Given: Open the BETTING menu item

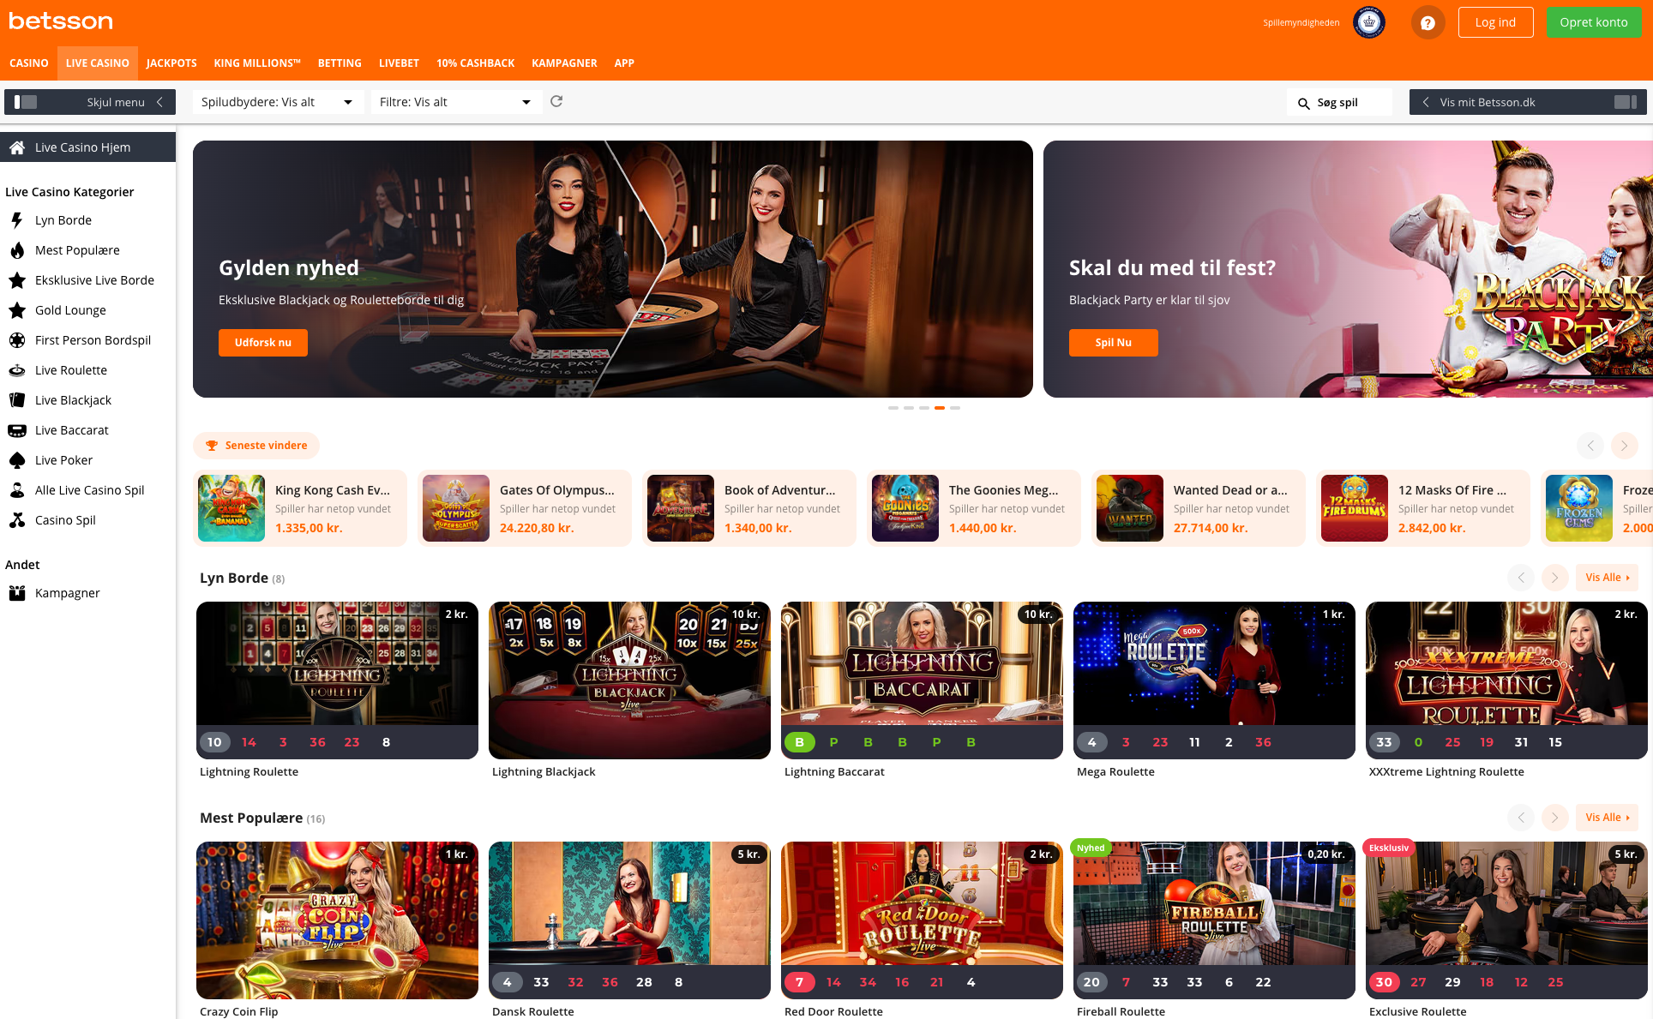Looking at the screenshot, I should pos(340,63).
